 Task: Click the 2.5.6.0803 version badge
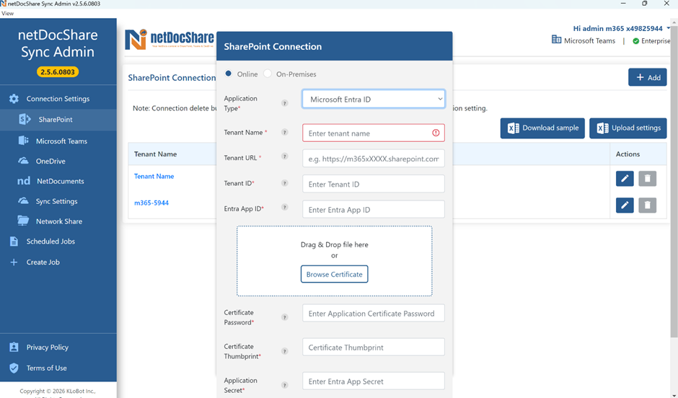click(x=58, y=71)
